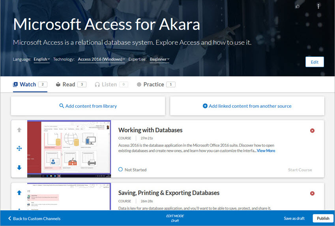This screenshot has height=226, width=335.
Task: Remove Saving, Printing & Exporting Databases course
Action: point(312,193)
